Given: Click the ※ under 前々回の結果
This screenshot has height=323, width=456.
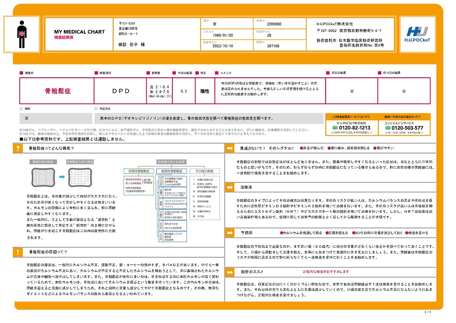Looking at the screenshot, I should (x=404, y=91).
